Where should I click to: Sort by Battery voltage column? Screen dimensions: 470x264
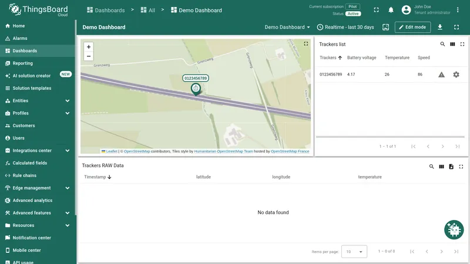pos(361,57)
